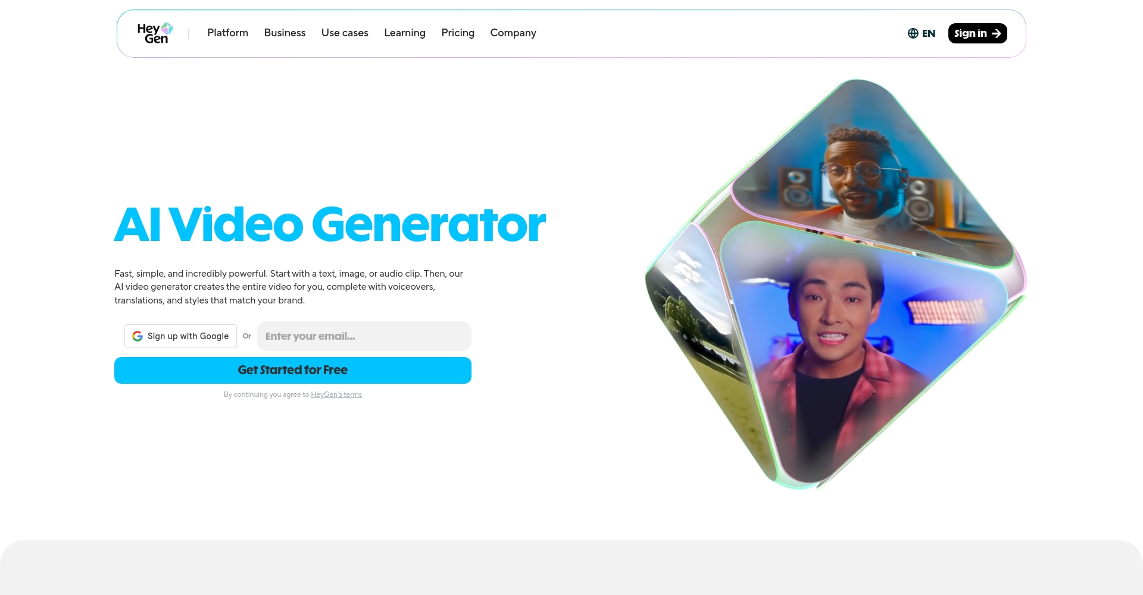The width and height of the screenshot is (1143, 595).
Task: Focus the Enter your email field
Action: click(x=364, y=336)
